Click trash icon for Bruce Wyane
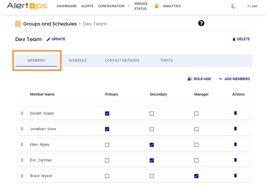Viewport: 266px width, 187px height. coord(235,176)
